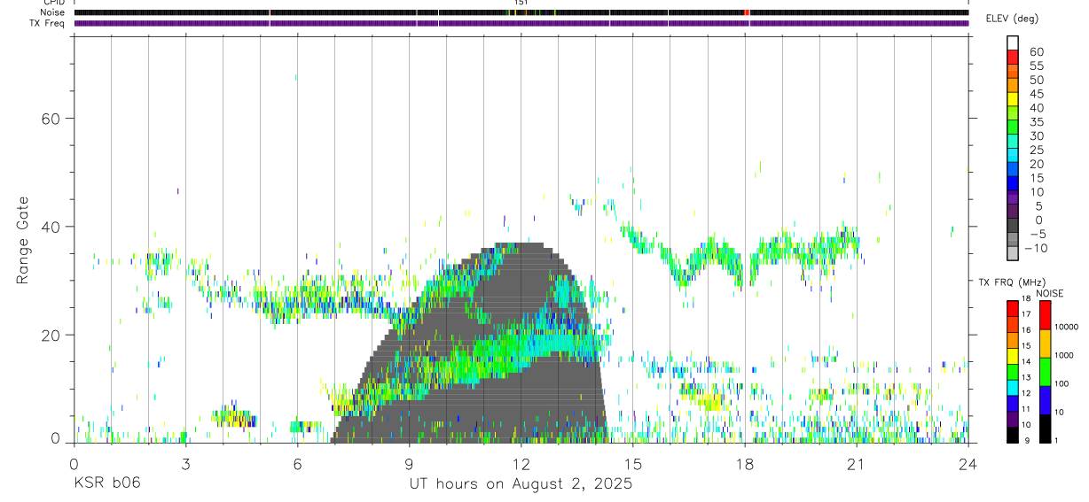Click the 'TX Freq' strip label
The width and height of the screenshot is (1089, 502).
[x=47, y=23]
